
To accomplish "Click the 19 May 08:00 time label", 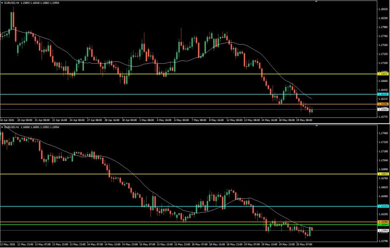I will coord(304,120).
